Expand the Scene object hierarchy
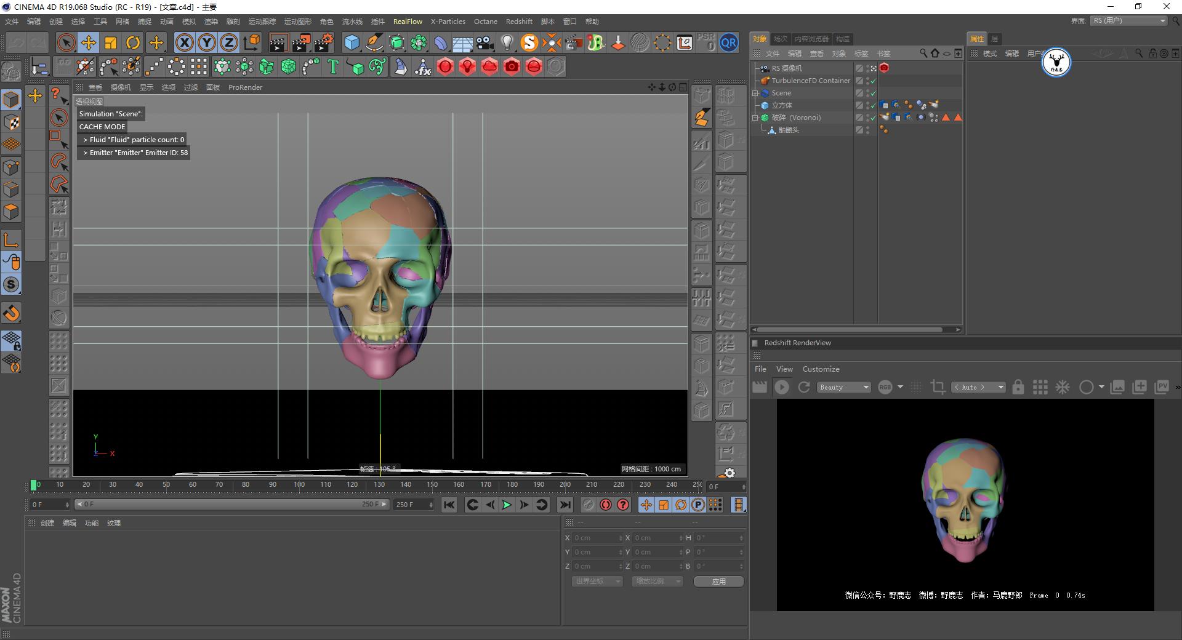The width and height of the screenshot is (1182, 640). coord(755,93)
